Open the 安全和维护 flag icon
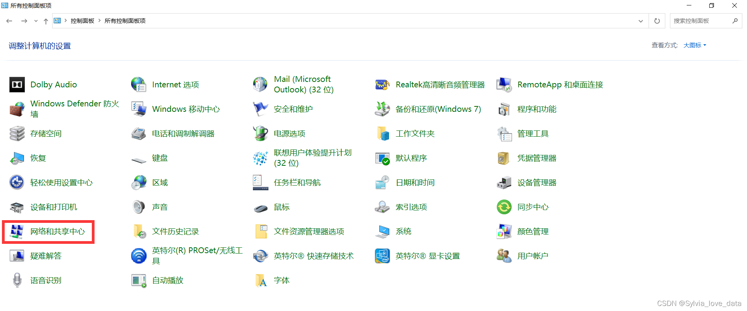 pos(261,109)
